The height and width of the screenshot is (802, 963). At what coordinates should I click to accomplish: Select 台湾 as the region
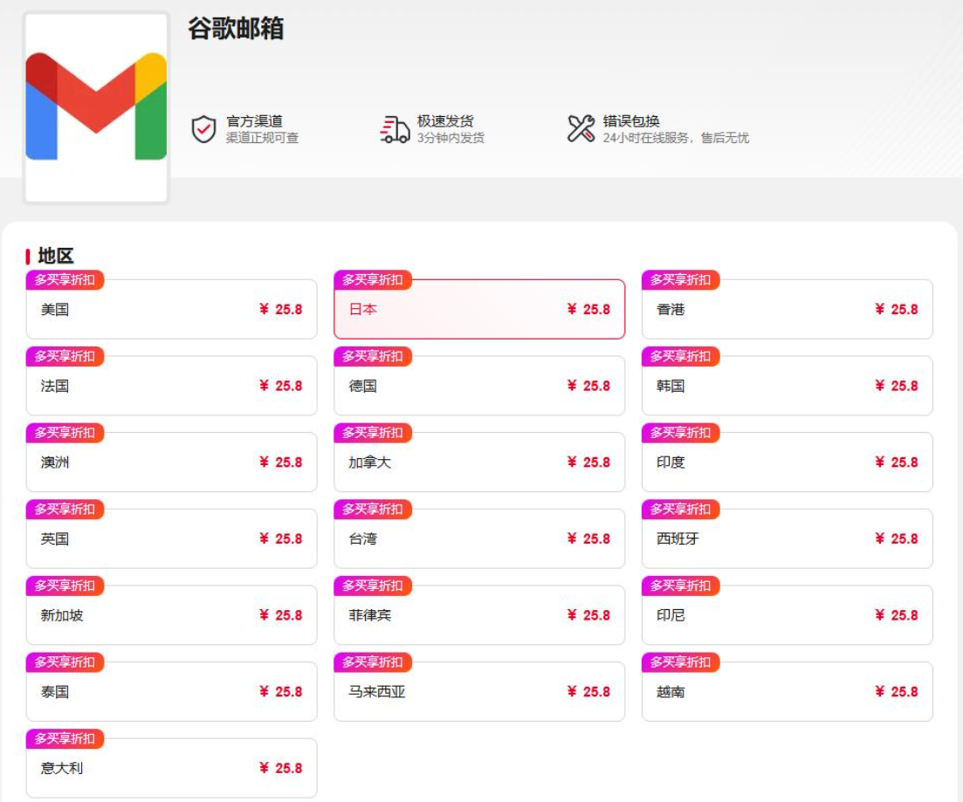pyautogui.click(x=479, y=538)
